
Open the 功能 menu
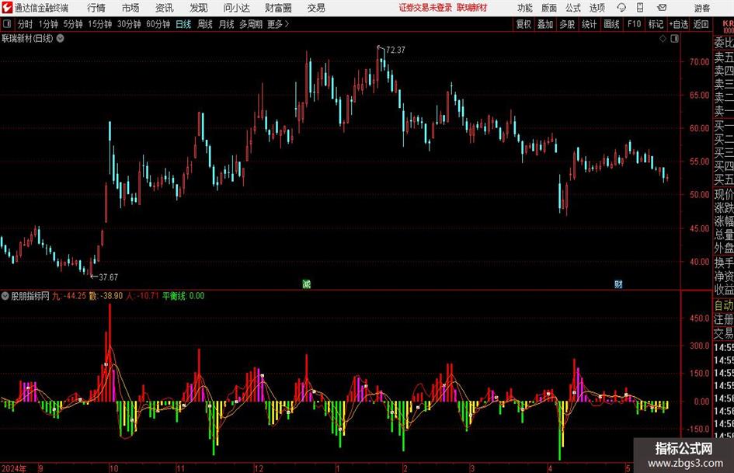point(525,8)
